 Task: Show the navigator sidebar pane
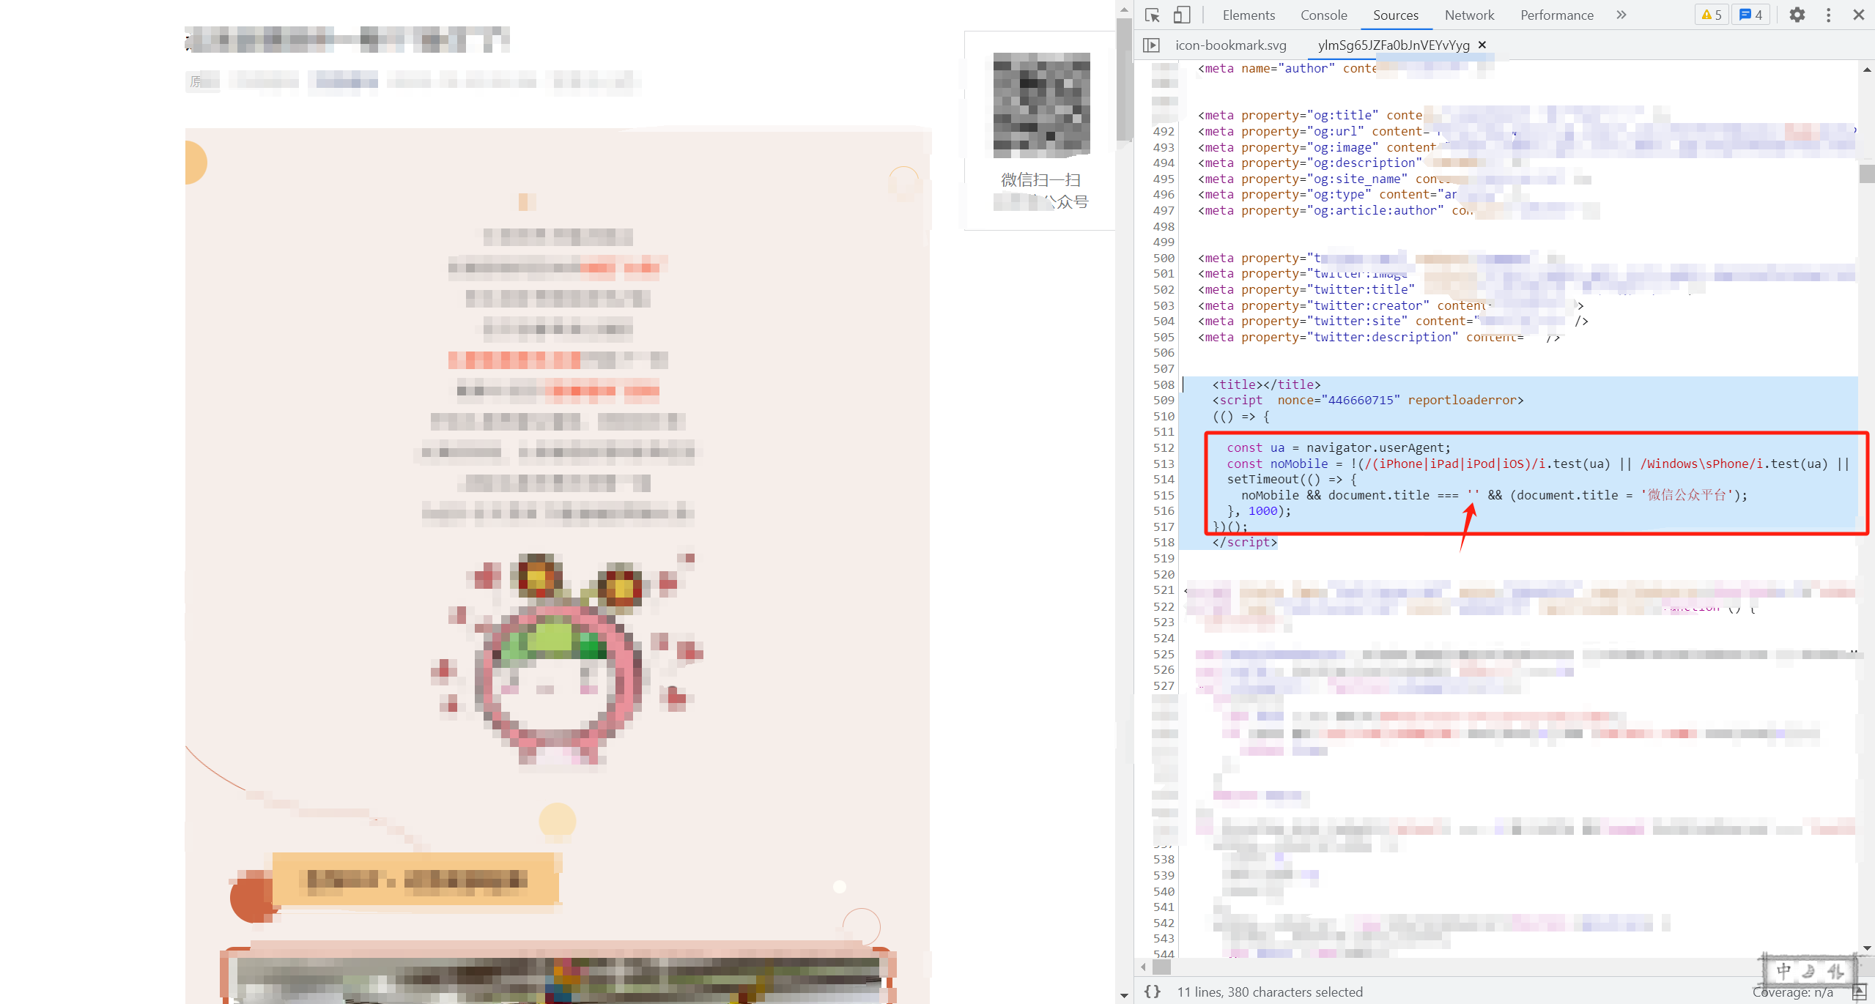(x=1151, y=45)
